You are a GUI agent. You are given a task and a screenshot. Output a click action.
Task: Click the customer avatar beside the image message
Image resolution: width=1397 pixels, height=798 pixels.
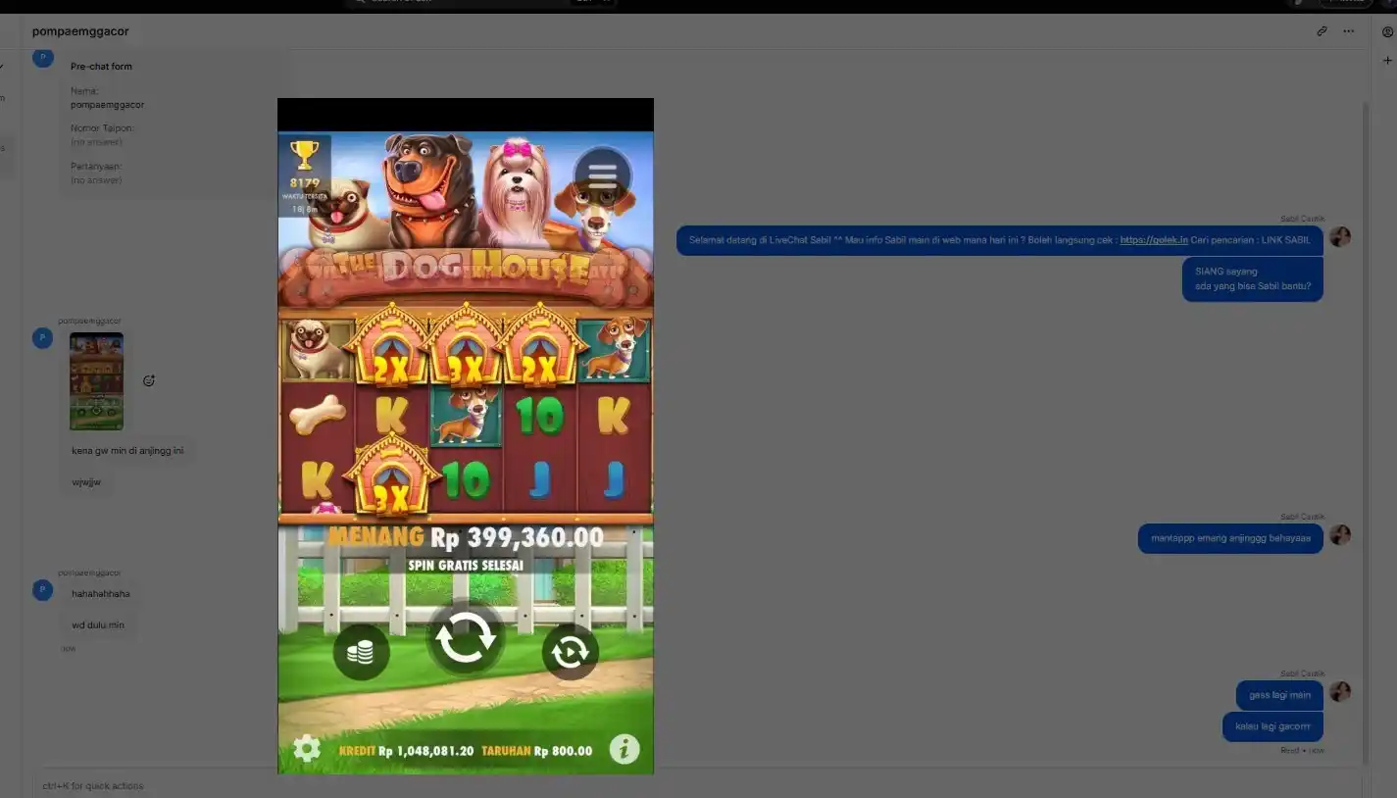pos(42,338)
